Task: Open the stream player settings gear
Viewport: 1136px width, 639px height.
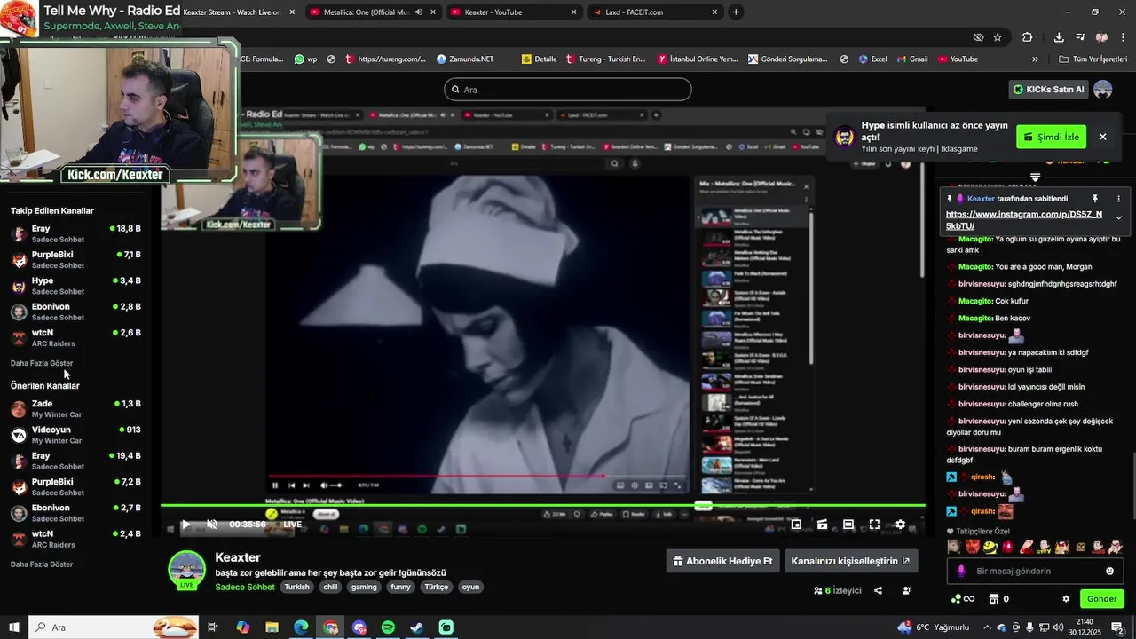Action: [900, 525]
